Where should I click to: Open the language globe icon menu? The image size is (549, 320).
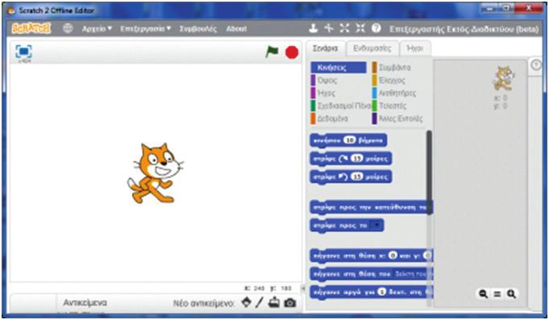(68, 28)
